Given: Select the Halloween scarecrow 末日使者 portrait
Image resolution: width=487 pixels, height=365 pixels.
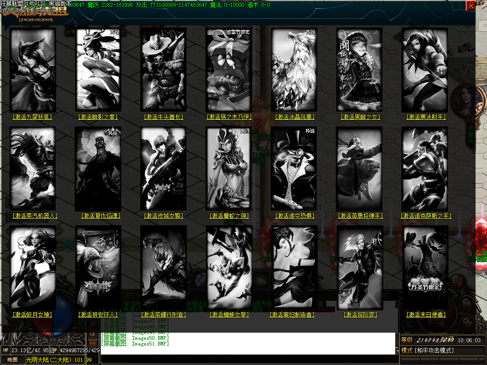Looking at the screenshot, I should click(425, 268).
